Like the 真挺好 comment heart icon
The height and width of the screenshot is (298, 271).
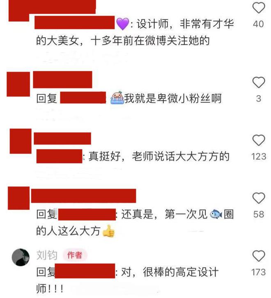tap(259, 140)
